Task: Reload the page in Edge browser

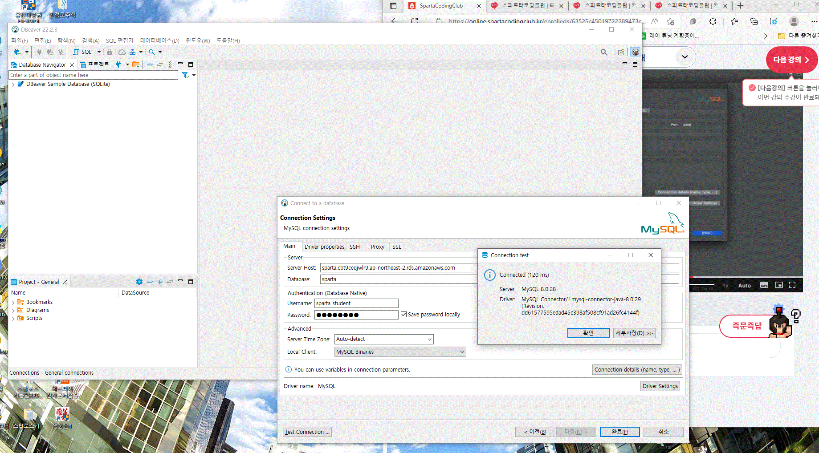Action: tap(415, 21)
